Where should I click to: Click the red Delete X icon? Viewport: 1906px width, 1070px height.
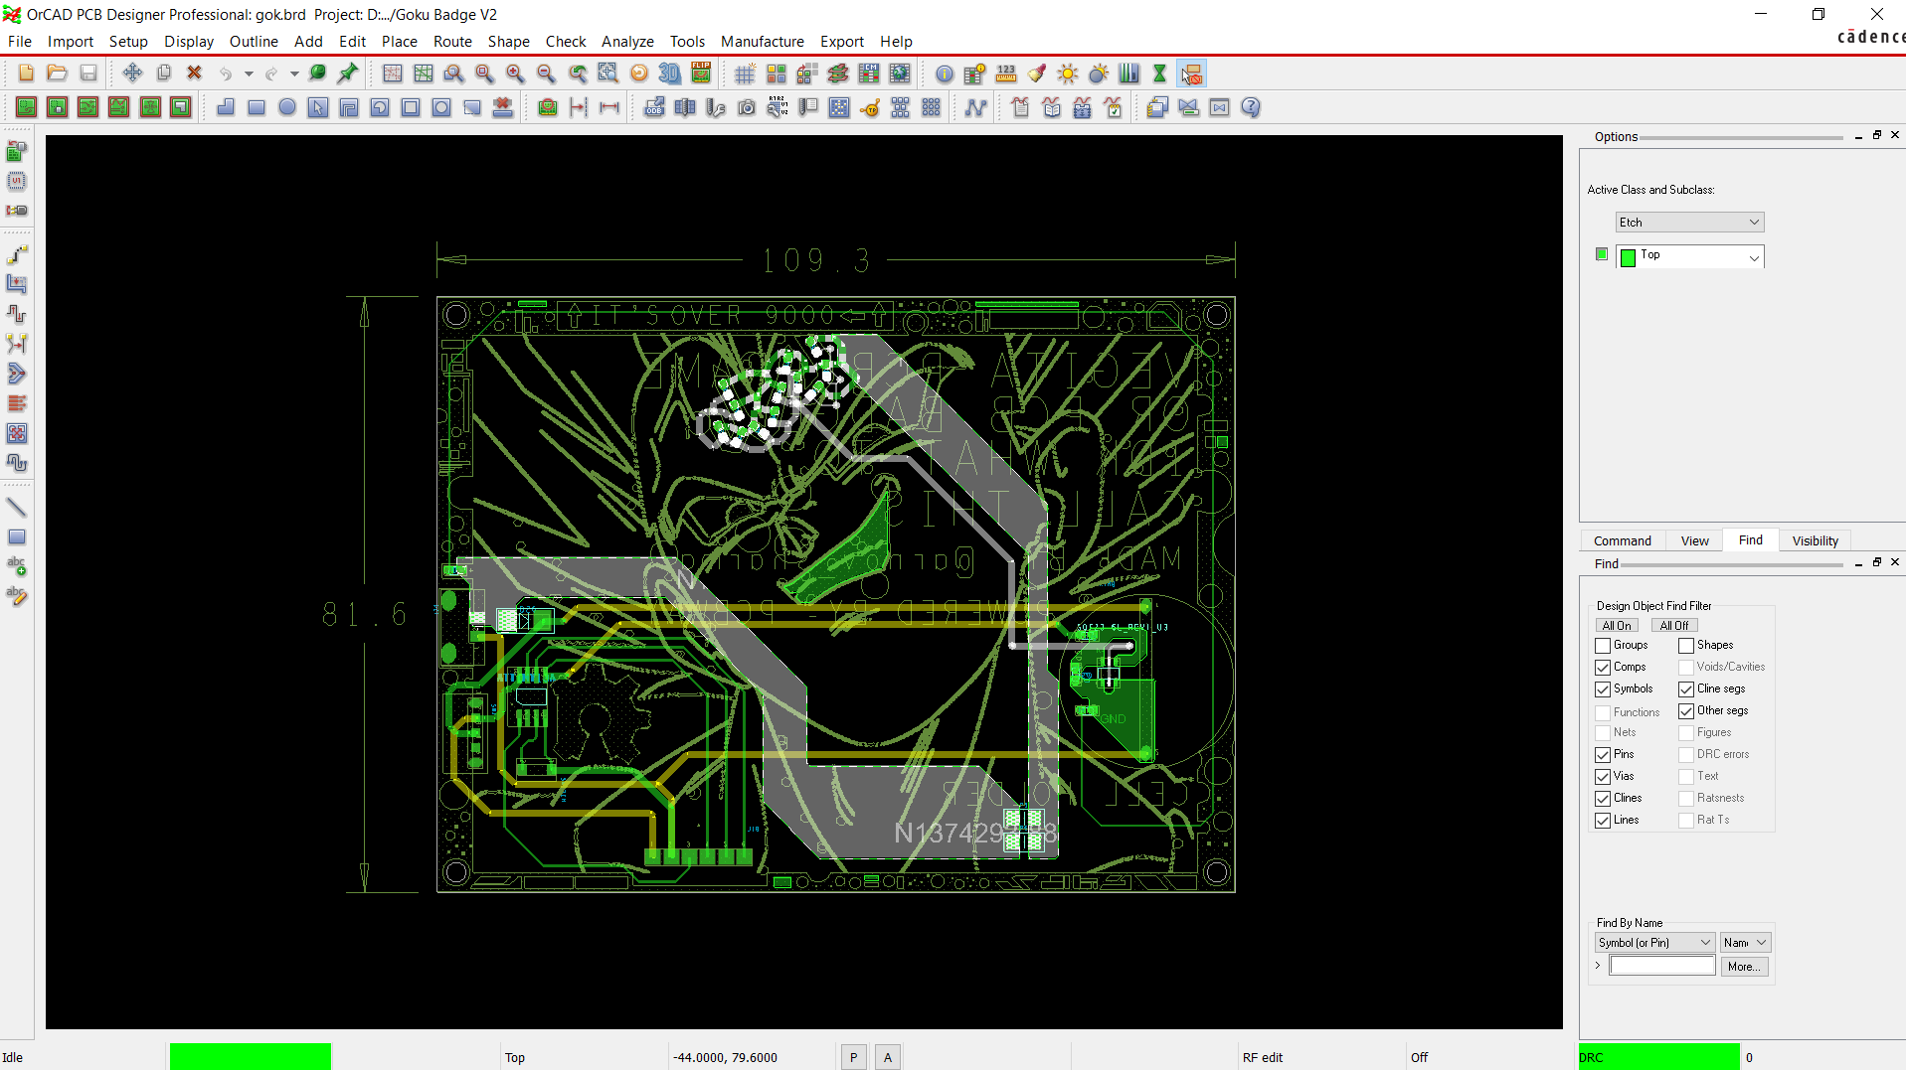pos(195,74)
